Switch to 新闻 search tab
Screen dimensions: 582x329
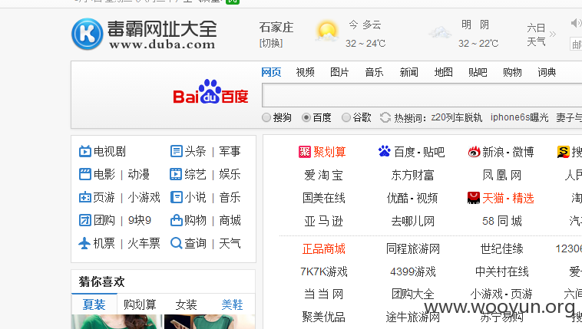pyautogui.click(x=408, y=72)
